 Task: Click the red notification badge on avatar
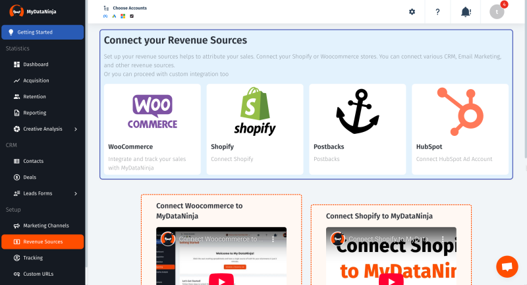click(x=504, y=5)
